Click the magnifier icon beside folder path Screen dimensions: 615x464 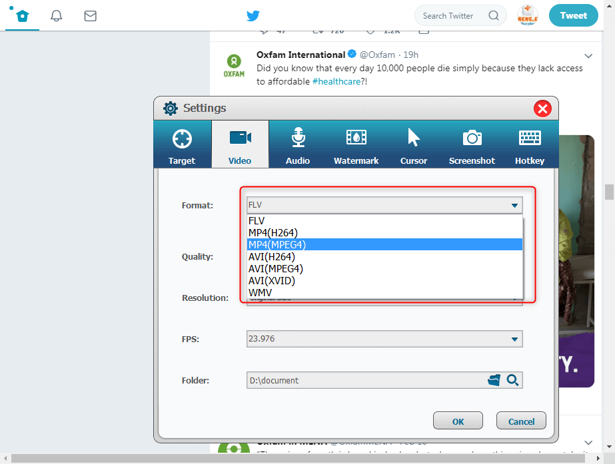click(x=512, y=380)
